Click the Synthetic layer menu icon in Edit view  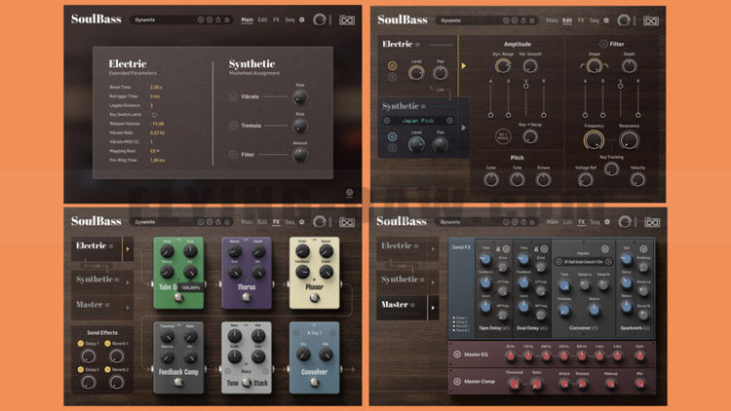point(423,106)
